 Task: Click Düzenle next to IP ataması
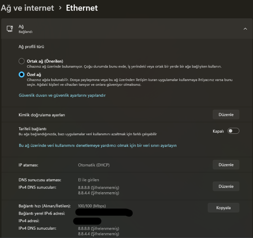[x=226, y=164]
